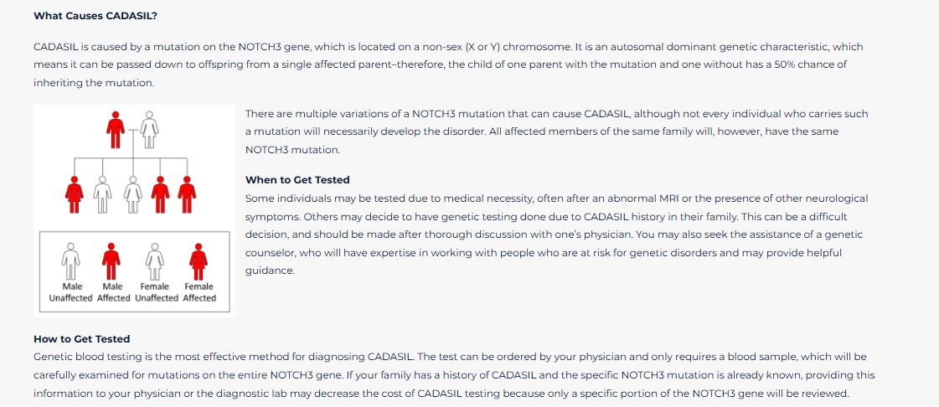Viewport: 939px width, 407px height.
Task: Select the legend's affected female figure icon
Action: pos(199,260)
